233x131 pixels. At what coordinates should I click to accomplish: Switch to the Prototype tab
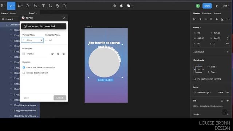click(x=207, y=13)
